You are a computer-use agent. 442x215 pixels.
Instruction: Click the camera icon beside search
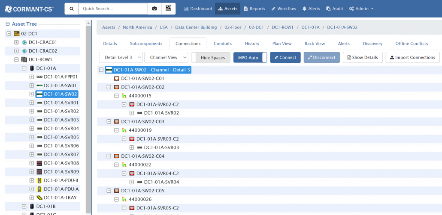tap(154, 9)
